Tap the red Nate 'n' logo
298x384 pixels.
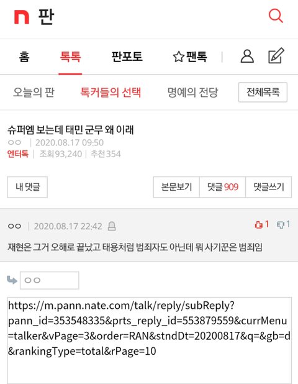(22, 17)
